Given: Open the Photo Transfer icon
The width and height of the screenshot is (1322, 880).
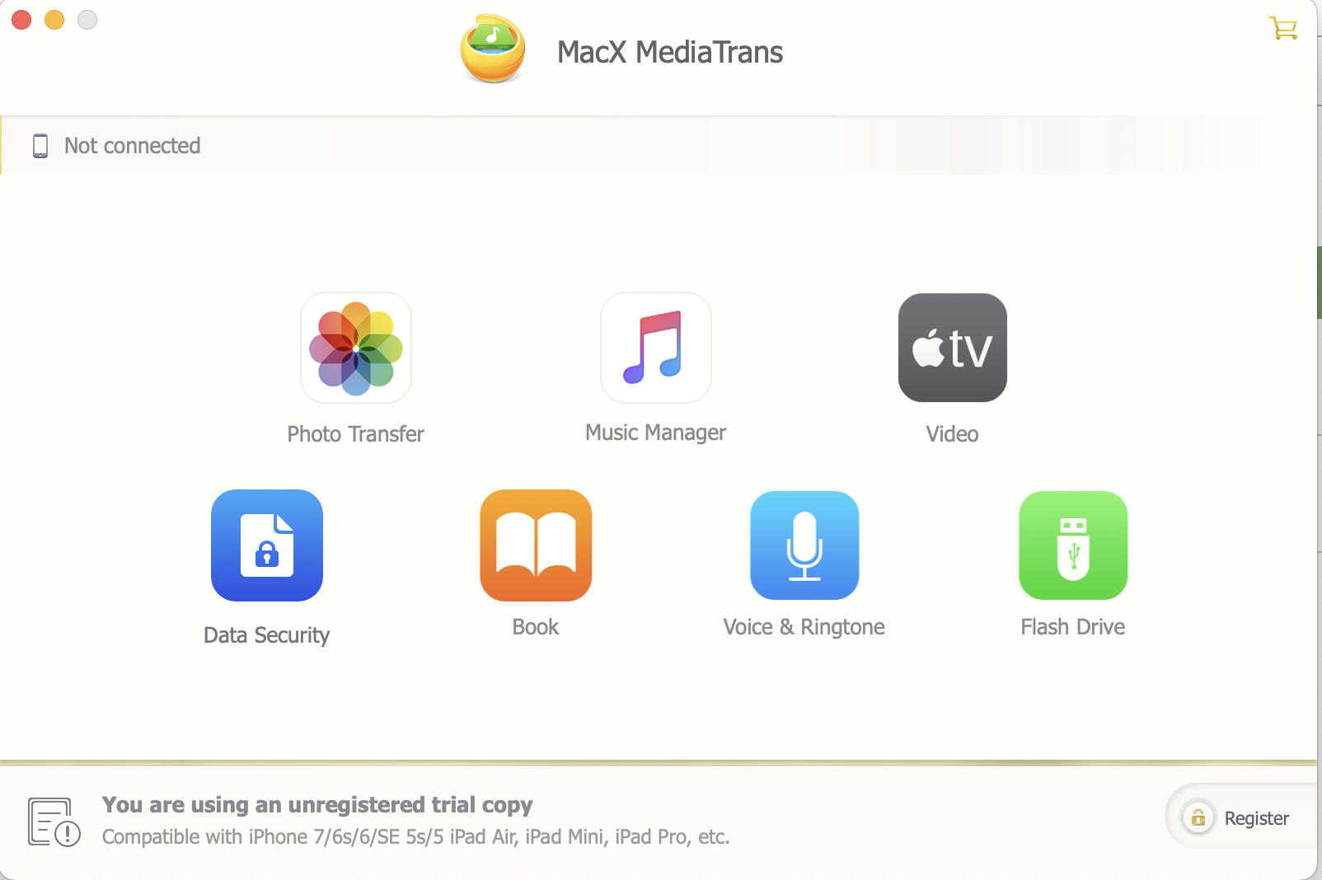Looking at the screenshot, I should [x=356, y=348].
